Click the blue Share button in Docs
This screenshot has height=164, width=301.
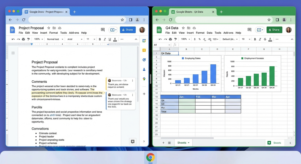point(128,30)
